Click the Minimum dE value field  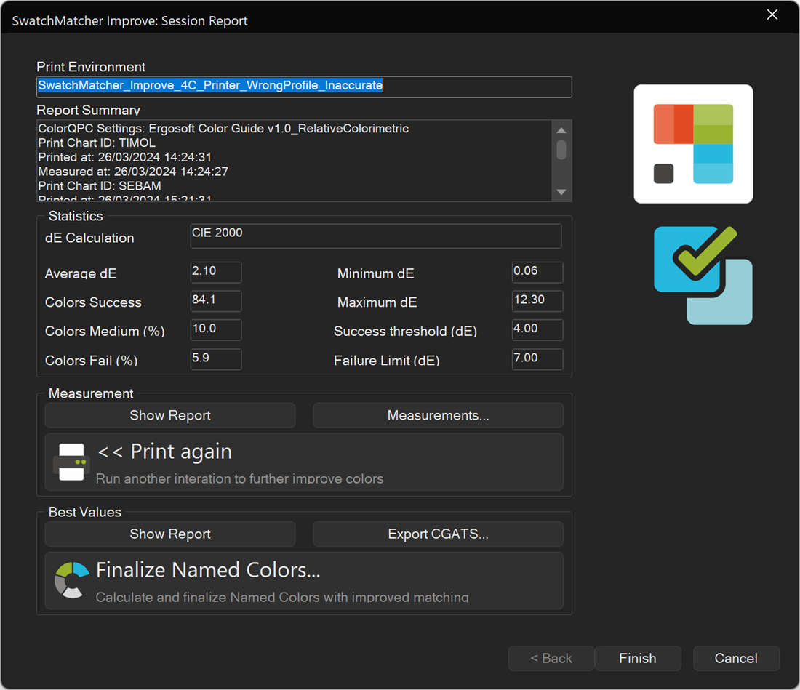coord(537,273)
